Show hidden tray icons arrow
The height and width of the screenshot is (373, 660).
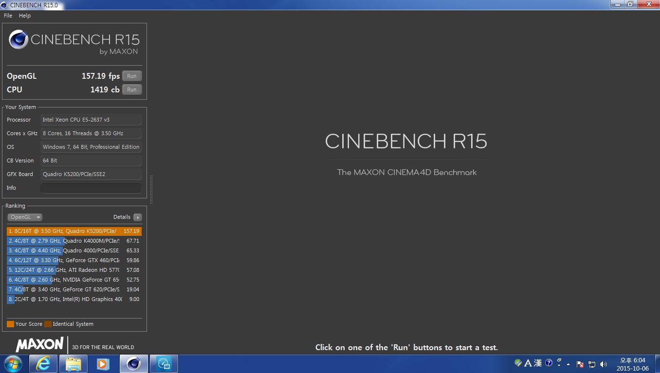(x=568, y=364)
